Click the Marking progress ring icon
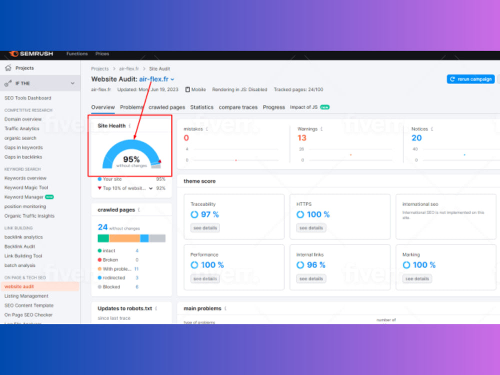 406,265
